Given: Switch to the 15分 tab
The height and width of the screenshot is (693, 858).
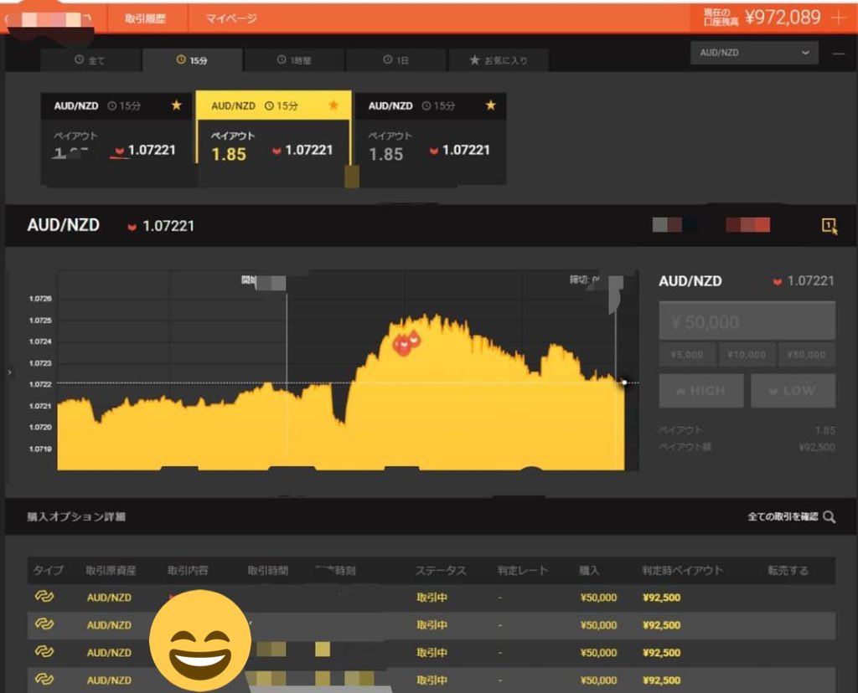Looking at the screenshot, I should tap(192, 60).
